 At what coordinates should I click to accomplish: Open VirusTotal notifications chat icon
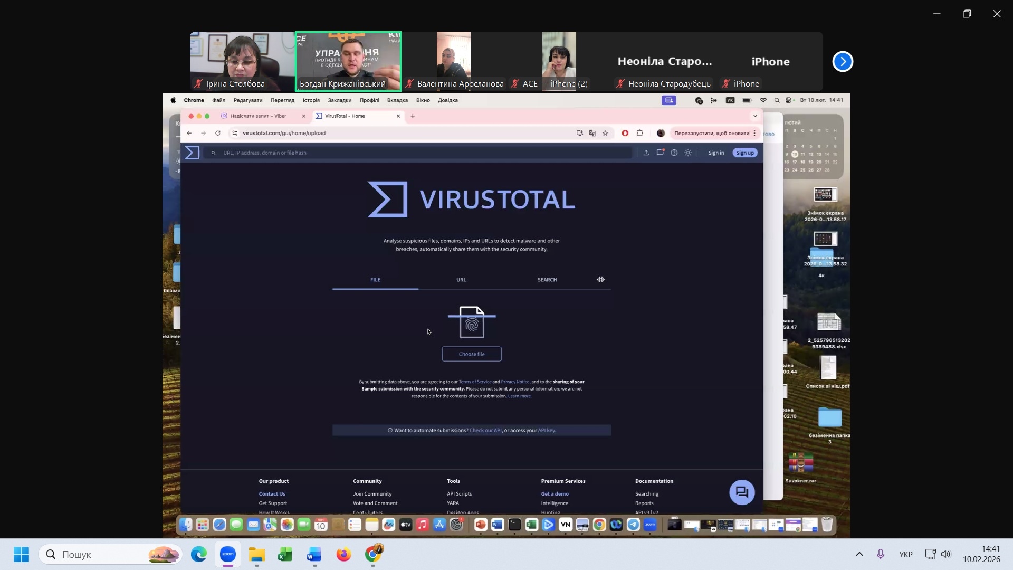[x=660, y=153]
